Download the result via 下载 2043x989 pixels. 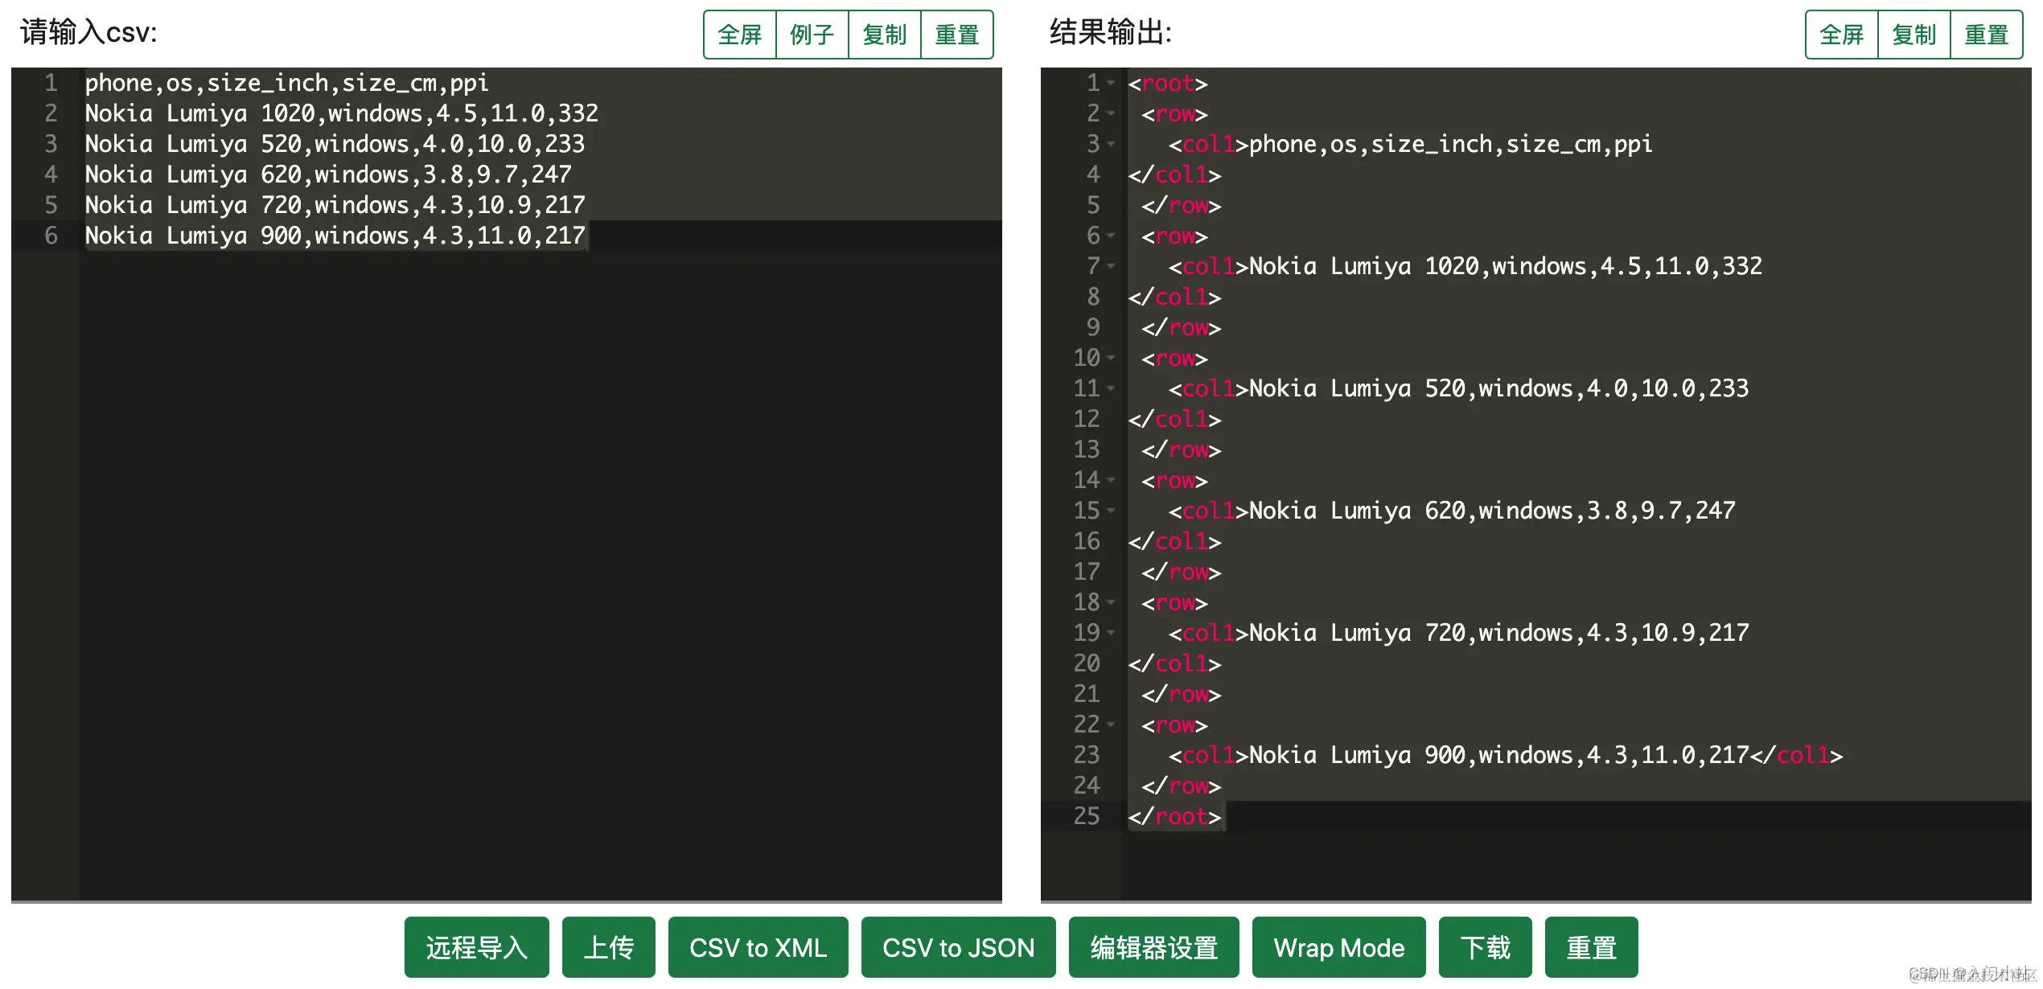pyautogui.click(x=1485, y=947)
